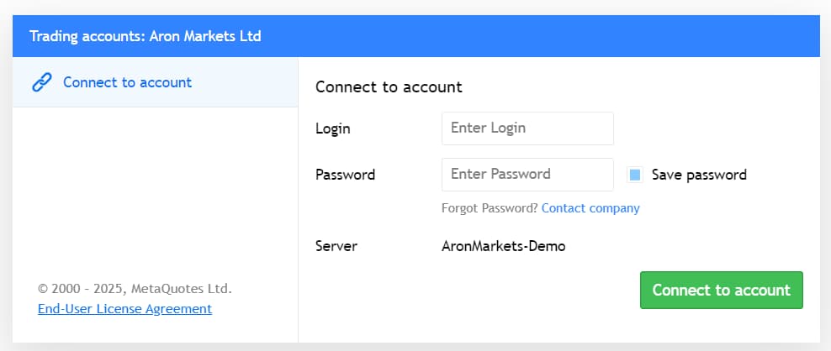Open the Contact company link
The width and height of the screenshot is (831, 351).
[x=590, y=208]
